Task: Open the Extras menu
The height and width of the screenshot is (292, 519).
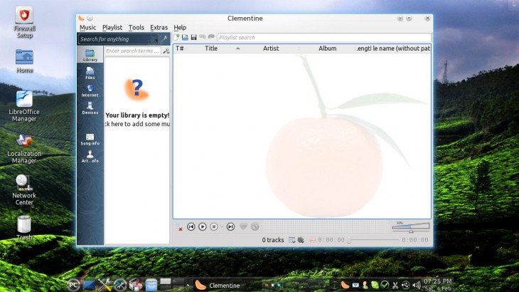Action: [159, 28]
